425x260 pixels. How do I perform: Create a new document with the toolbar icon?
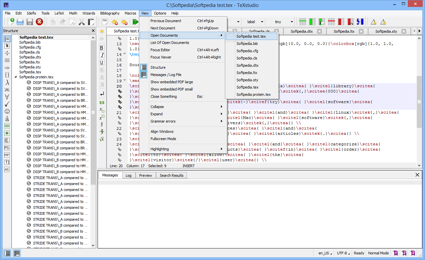10,22
